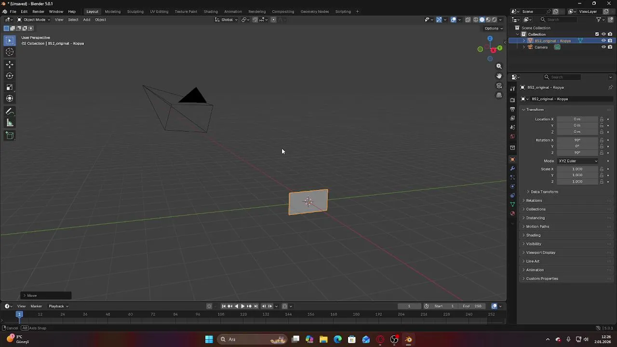Open the Physics properties tab

(512, 187)
